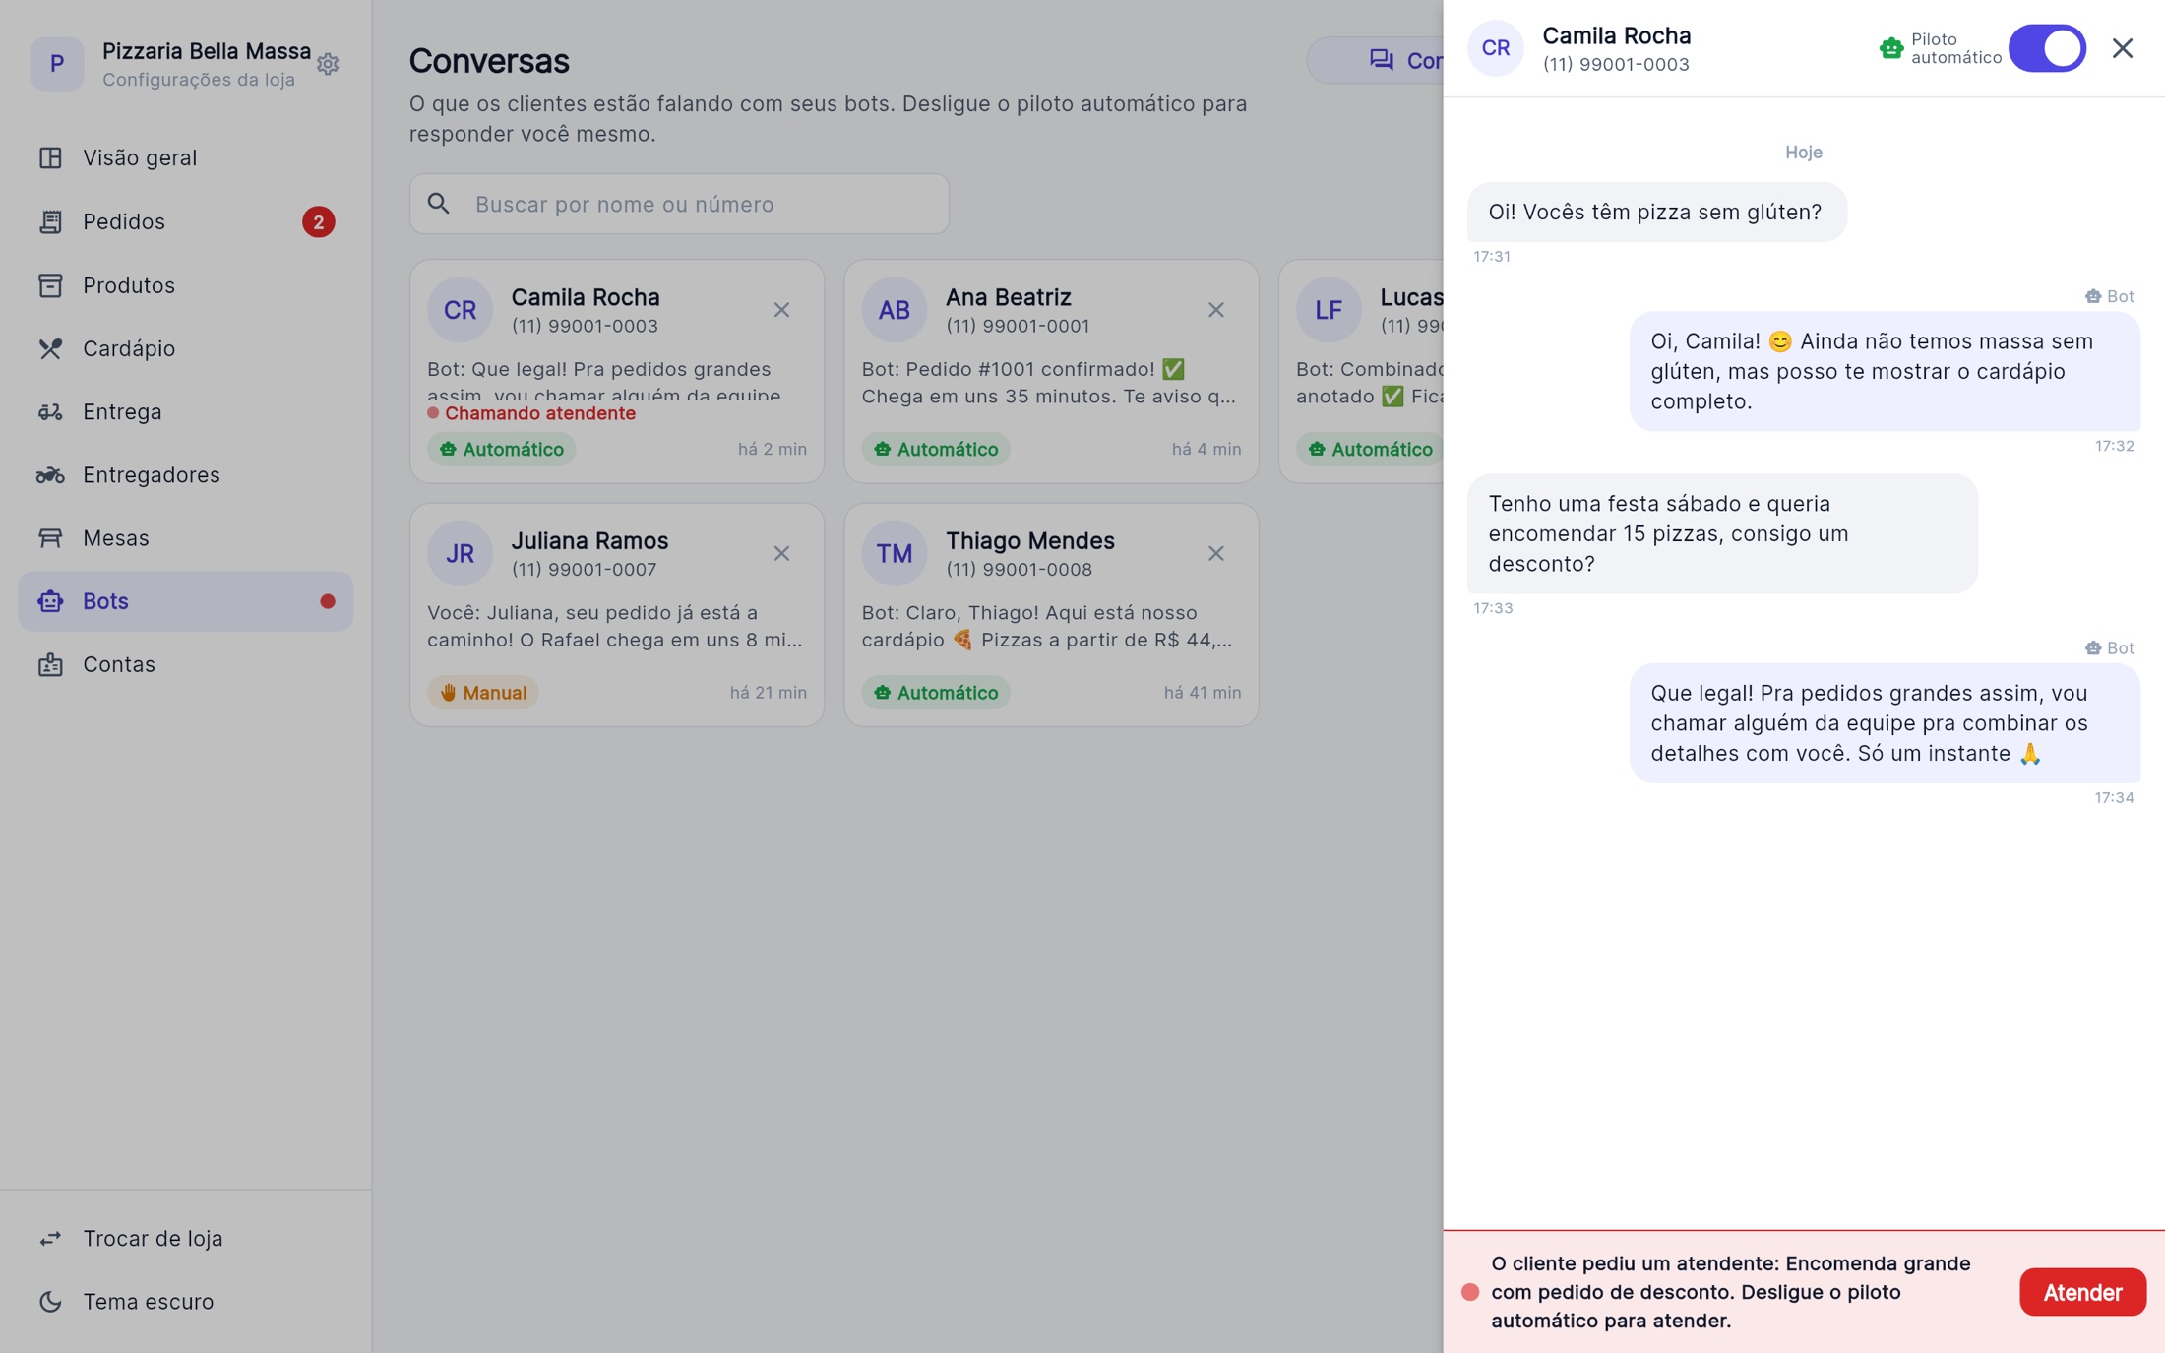
Task: Open Ana Beatriz conversation via avatar
Action: tap(894, 310)
